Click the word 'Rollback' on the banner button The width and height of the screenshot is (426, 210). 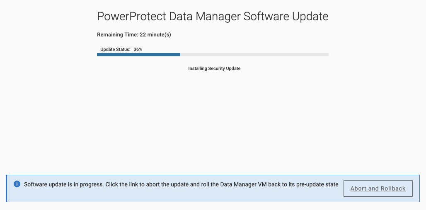[x=393, y=188]
